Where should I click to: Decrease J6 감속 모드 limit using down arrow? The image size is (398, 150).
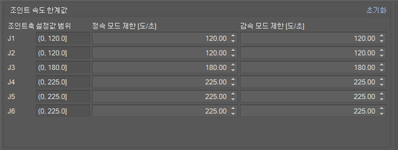coord(381,114)
